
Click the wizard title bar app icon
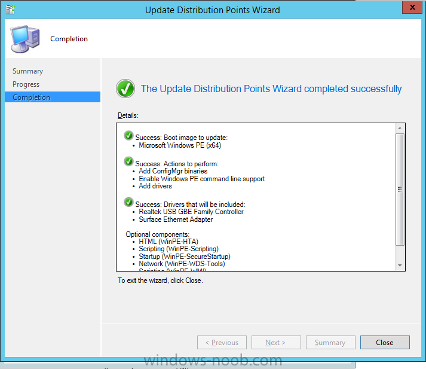click(x=11, y=10)
